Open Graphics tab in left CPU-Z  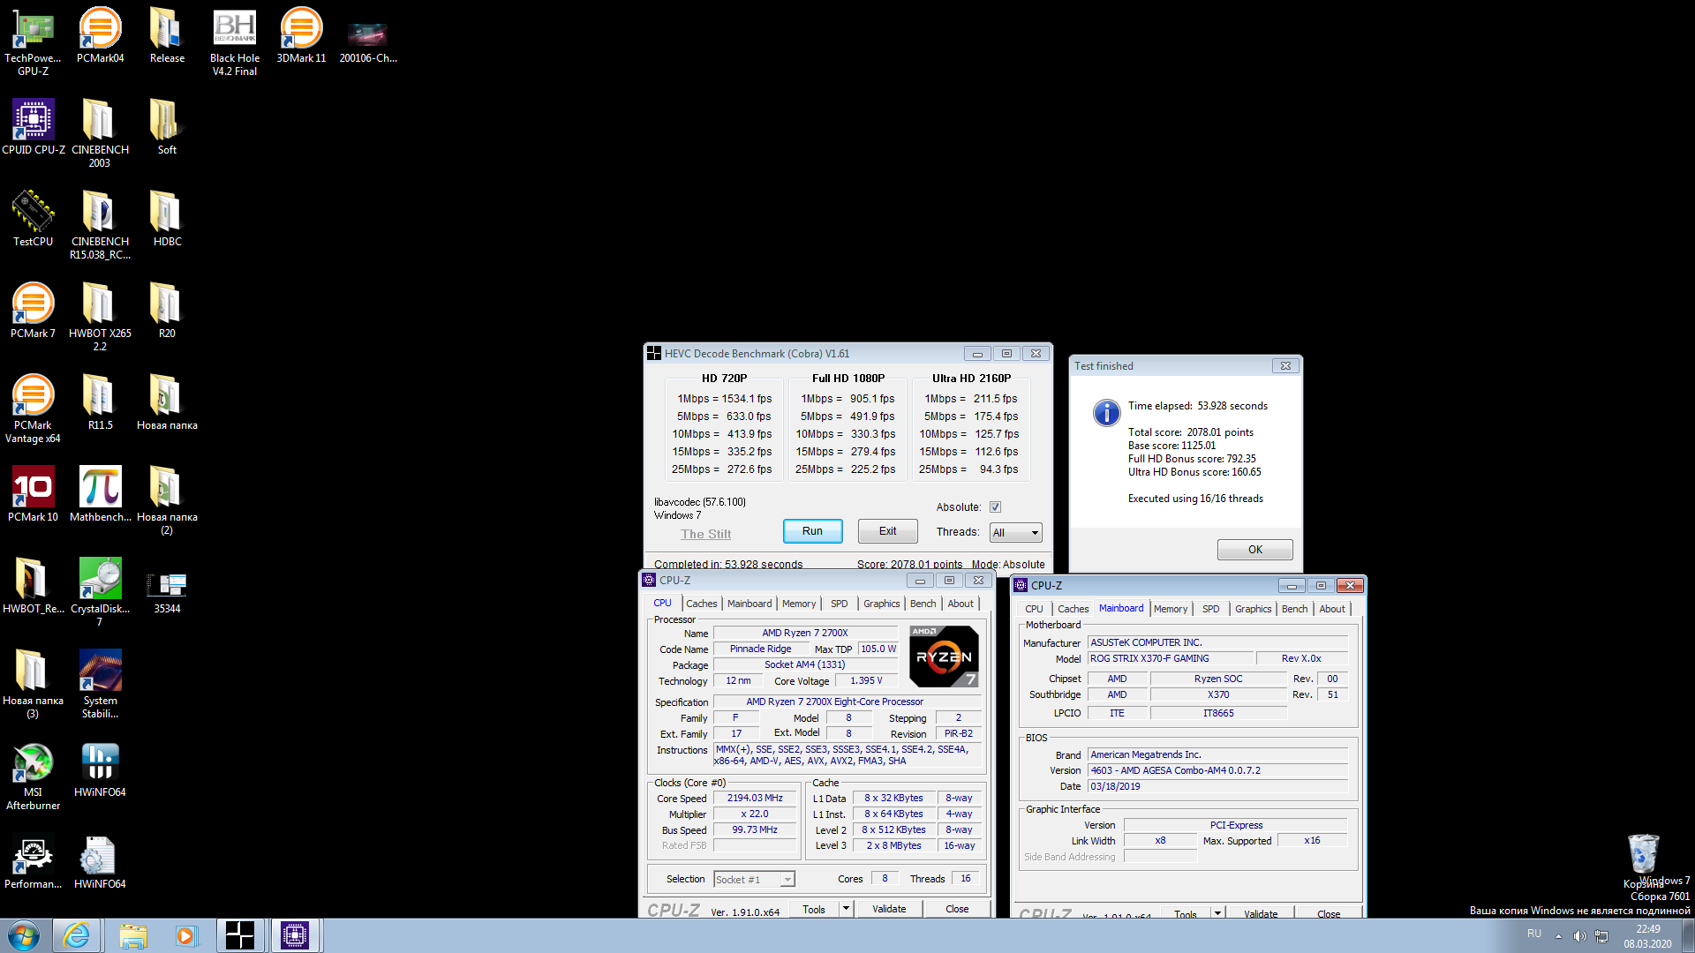[x=882, y=604]
